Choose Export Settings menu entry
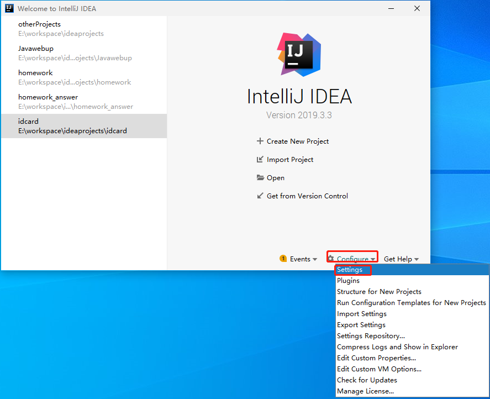 (x=412, y=325)
